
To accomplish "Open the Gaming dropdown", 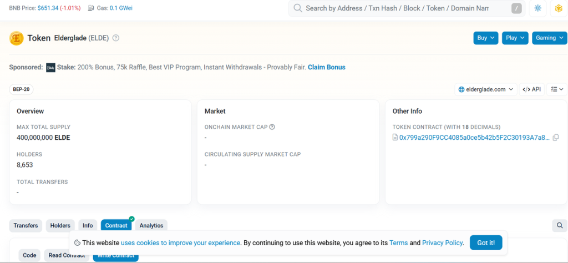I will tap(549, 38).
